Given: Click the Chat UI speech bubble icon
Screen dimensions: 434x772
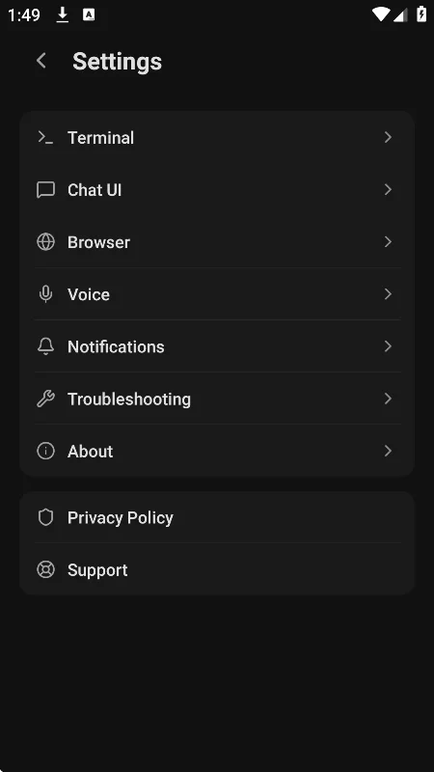Looking at the screenshot, I should point(45,189).
